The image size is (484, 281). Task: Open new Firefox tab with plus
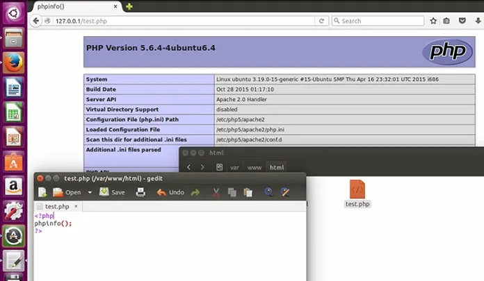[129, 6]
